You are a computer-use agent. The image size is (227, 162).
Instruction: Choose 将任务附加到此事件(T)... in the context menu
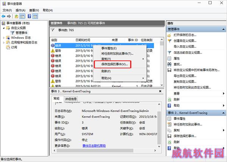coord(120,54)
